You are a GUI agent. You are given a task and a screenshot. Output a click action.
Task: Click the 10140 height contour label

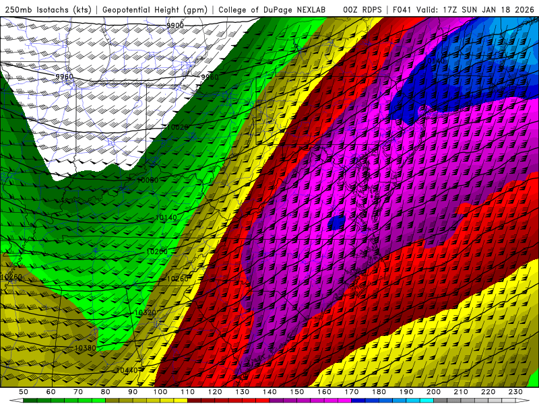pyautogui.click(x=166, y=217)
